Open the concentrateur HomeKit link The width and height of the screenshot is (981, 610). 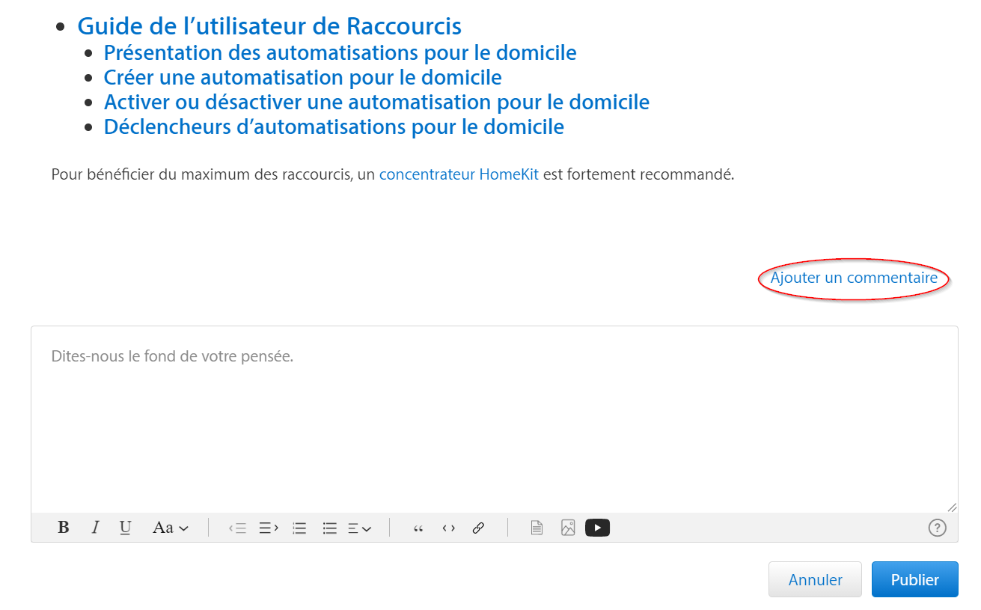pyautogui.click(x=459, y=175)
